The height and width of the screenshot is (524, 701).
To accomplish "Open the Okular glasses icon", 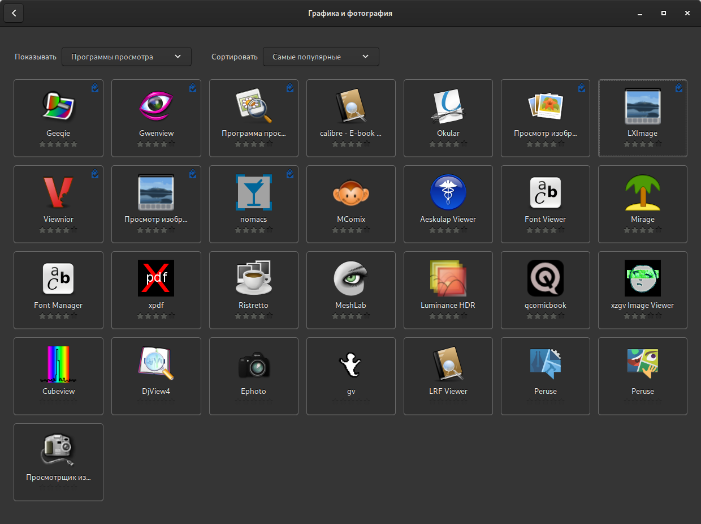I will 448,105.
